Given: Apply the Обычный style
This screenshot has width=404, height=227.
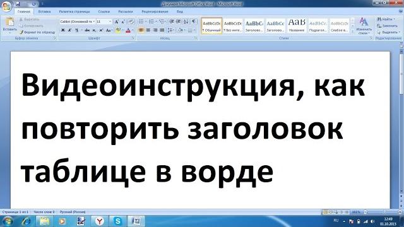Looking at the screenshot, I should pos(211,26).
